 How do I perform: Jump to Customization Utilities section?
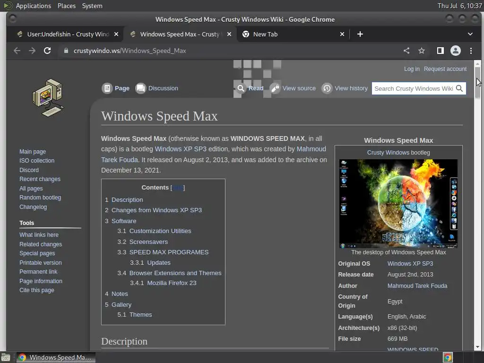pyautogui.click(x=160, y=231)
